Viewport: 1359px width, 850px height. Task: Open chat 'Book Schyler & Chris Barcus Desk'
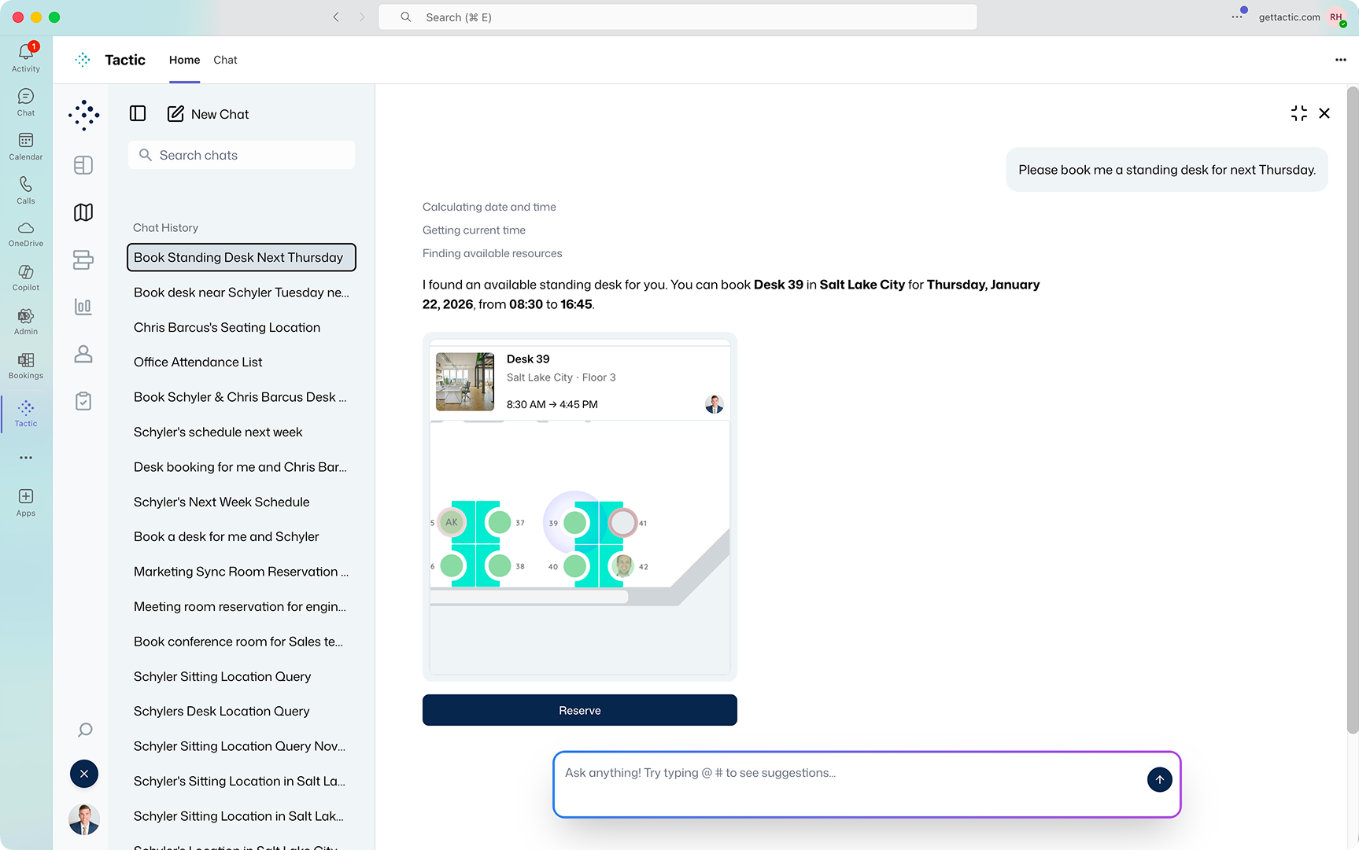point(242,397)
